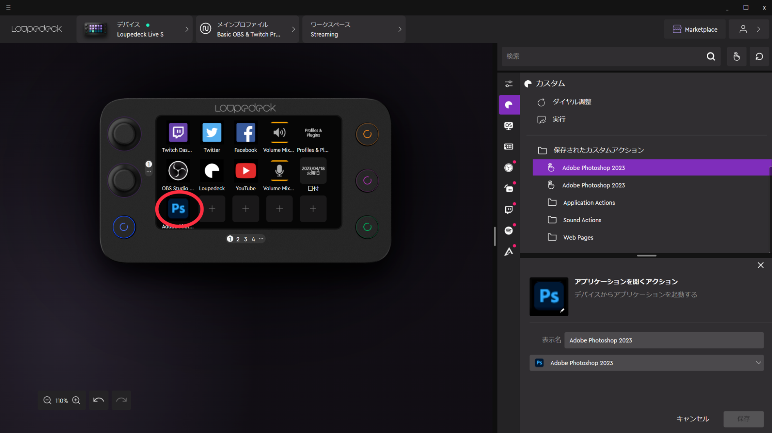
Task: Open the sliders settings sidebar icon
Action: (509, 84)
